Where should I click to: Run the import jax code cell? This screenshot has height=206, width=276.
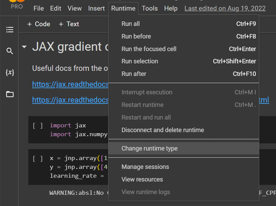click(x=38, y=125)
